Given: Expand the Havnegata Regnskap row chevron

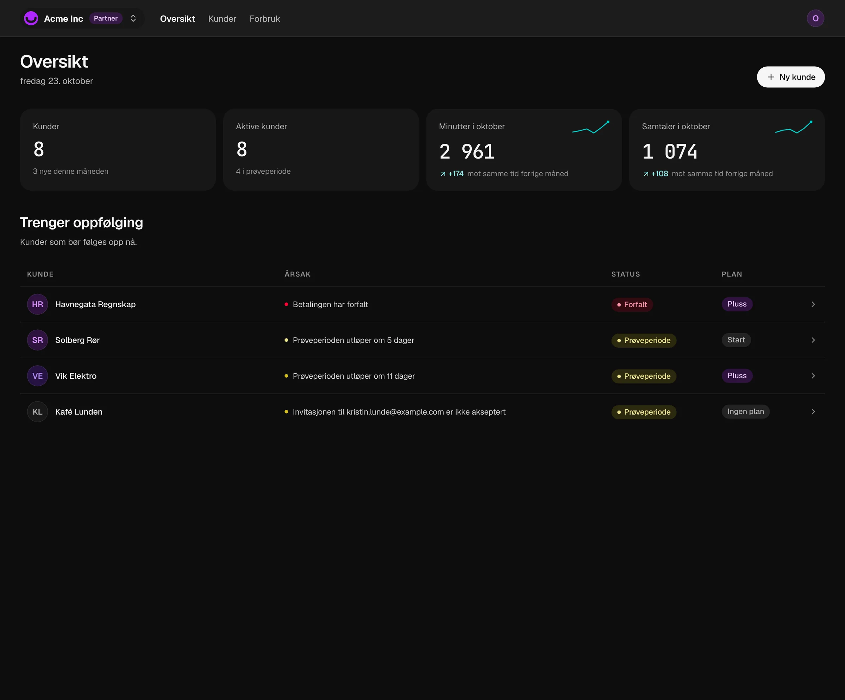Looking at the screenshot, I should point(813,304).
